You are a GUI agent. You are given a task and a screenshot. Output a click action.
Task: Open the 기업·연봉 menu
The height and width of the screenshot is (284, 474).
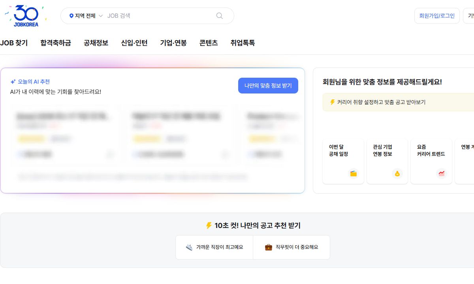click(173, 43)
